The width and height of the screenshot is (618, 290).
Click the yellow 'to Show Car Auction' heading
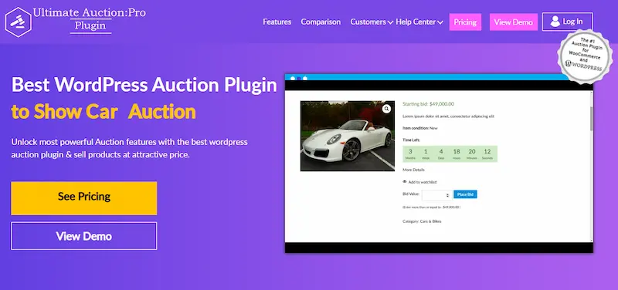104,112
